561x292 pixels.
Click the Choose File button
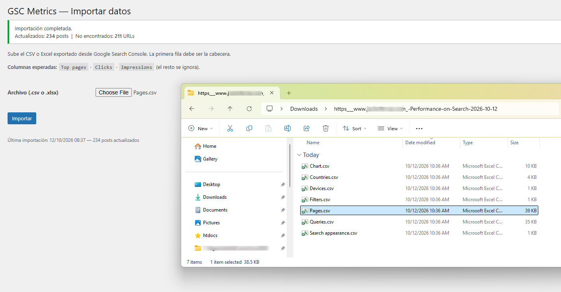click(x=113, y=92)
